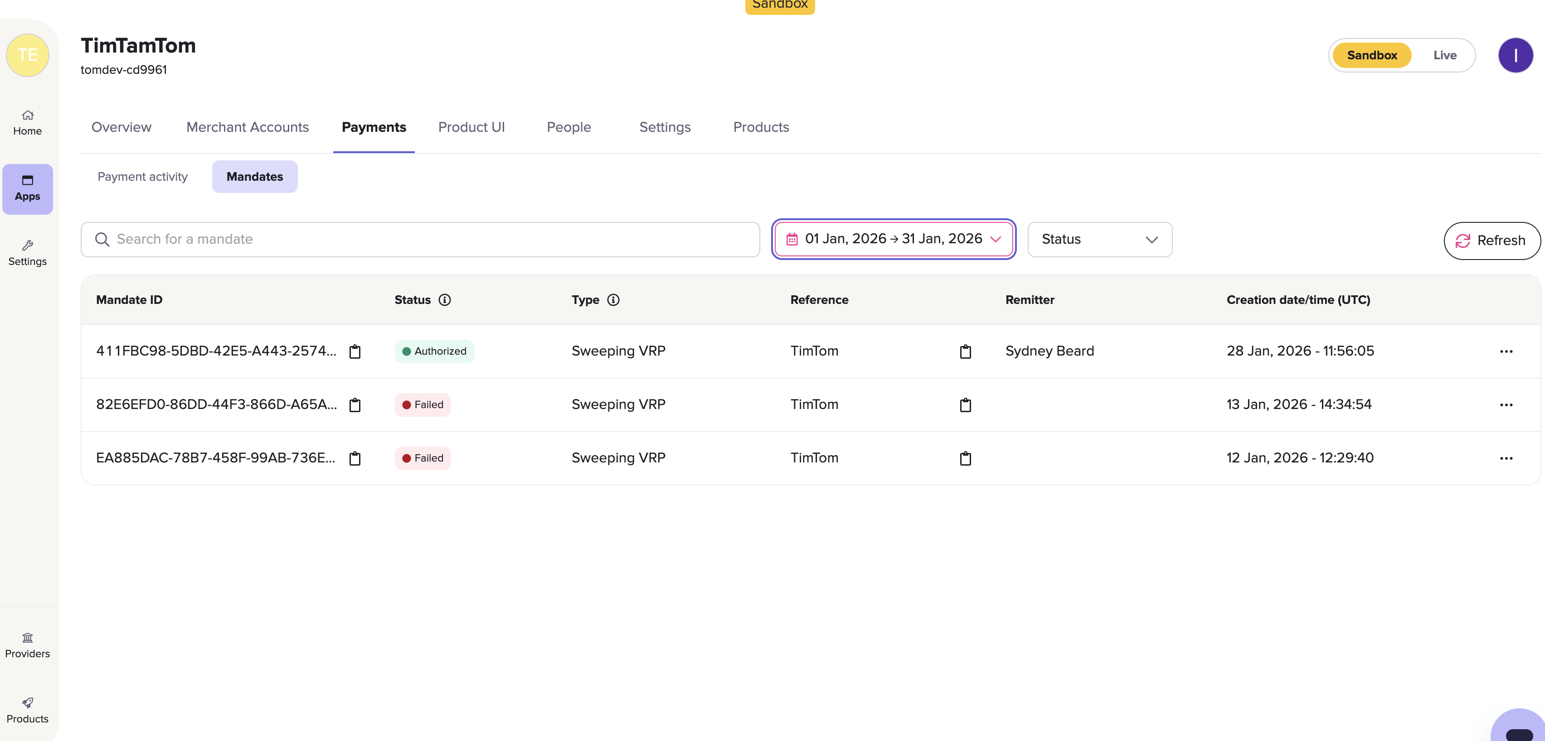The height and width of the screenshot is (741, 1545).
Task: Open the date range picker dropdown
Action: point(893,239)
